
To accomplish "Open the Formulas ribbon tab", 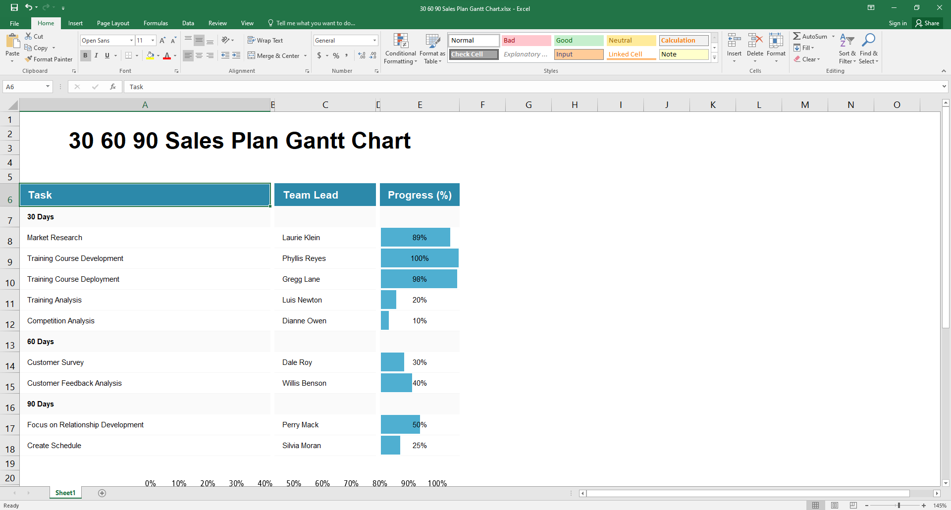I will [156, 23].
